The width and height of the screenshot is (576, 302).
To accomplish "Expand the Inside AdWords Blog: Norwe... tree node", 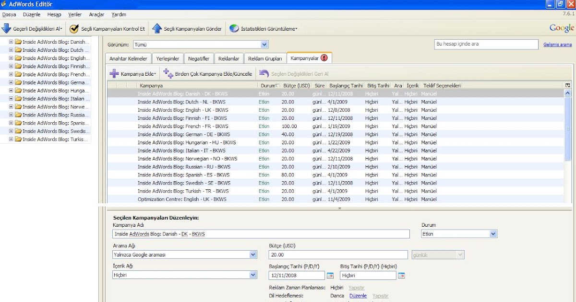I will 11,106.
